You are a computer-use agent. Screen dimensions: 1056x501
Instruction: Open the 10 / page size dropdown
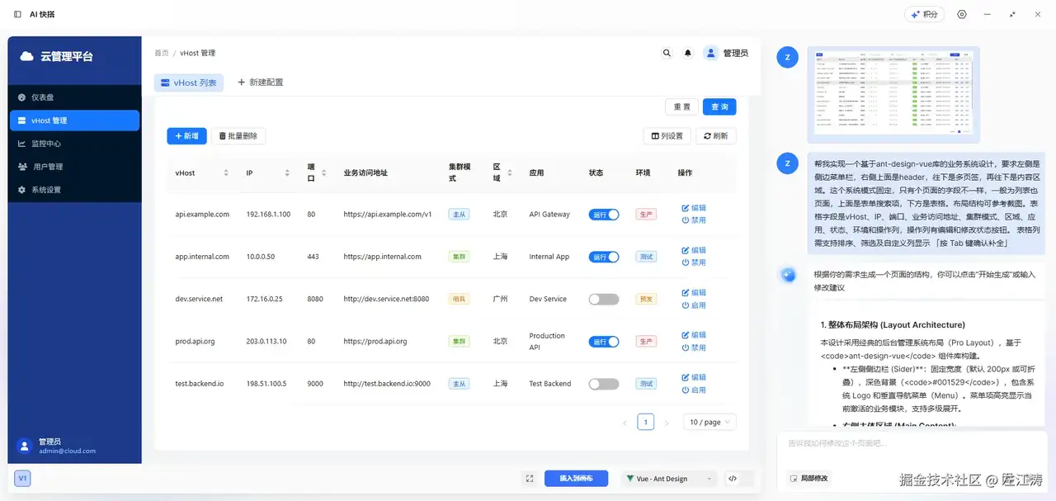pyautogui.click(x=710, y=422)
